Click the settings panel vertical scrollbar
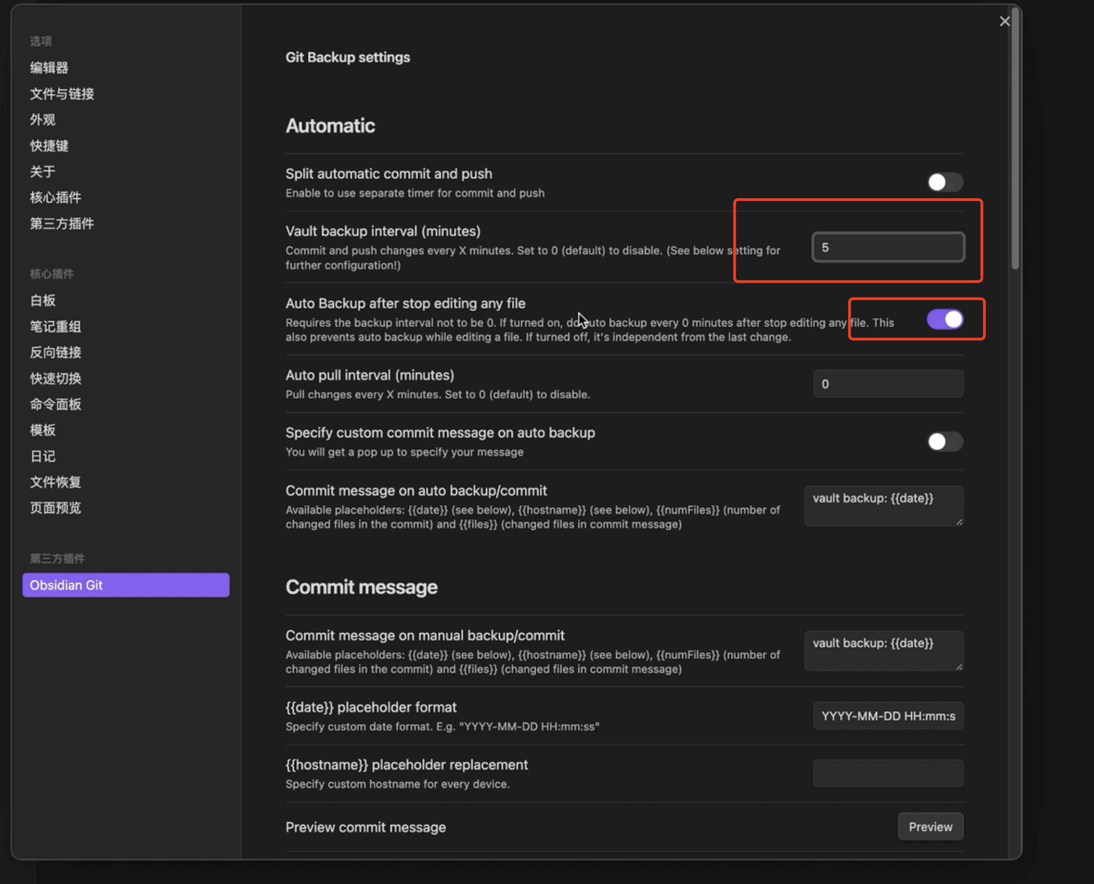This screenshot has width=1094, height=884. [x=1015, y=138]
